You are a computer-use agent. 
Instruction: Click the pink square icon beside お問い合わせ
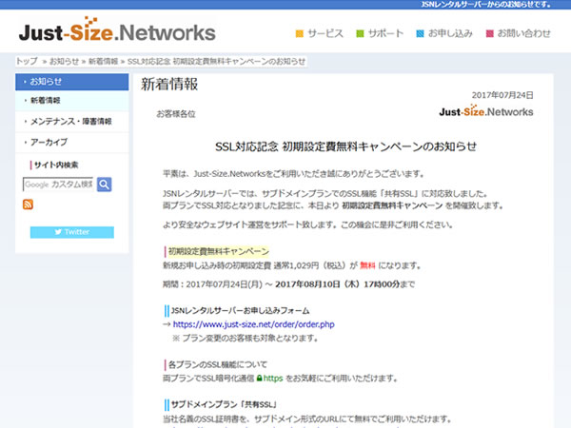point(490,34)
